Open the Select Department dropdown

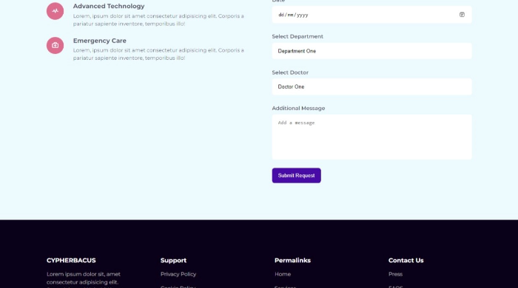coord(371,51)
